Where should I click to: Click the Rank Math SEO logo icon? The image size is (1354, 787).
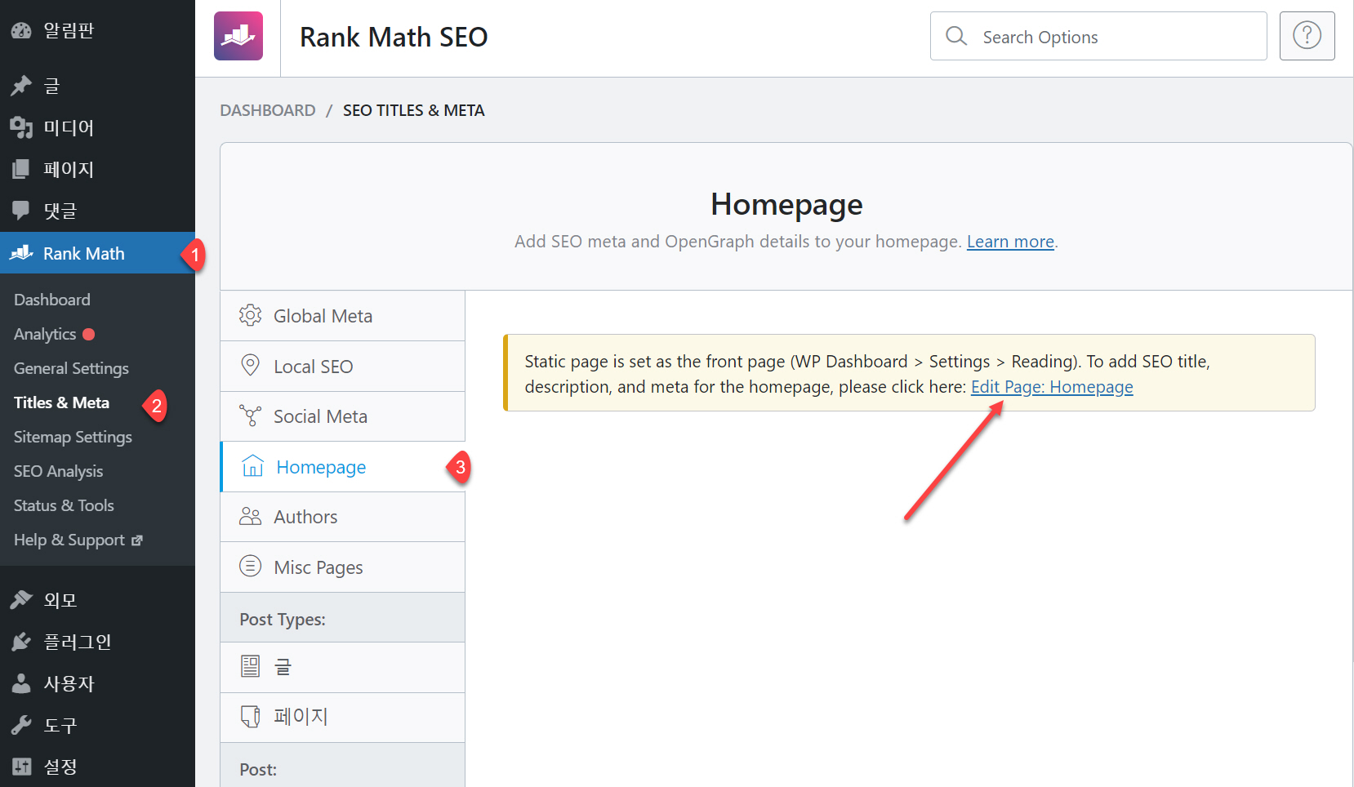pos(238,36)
